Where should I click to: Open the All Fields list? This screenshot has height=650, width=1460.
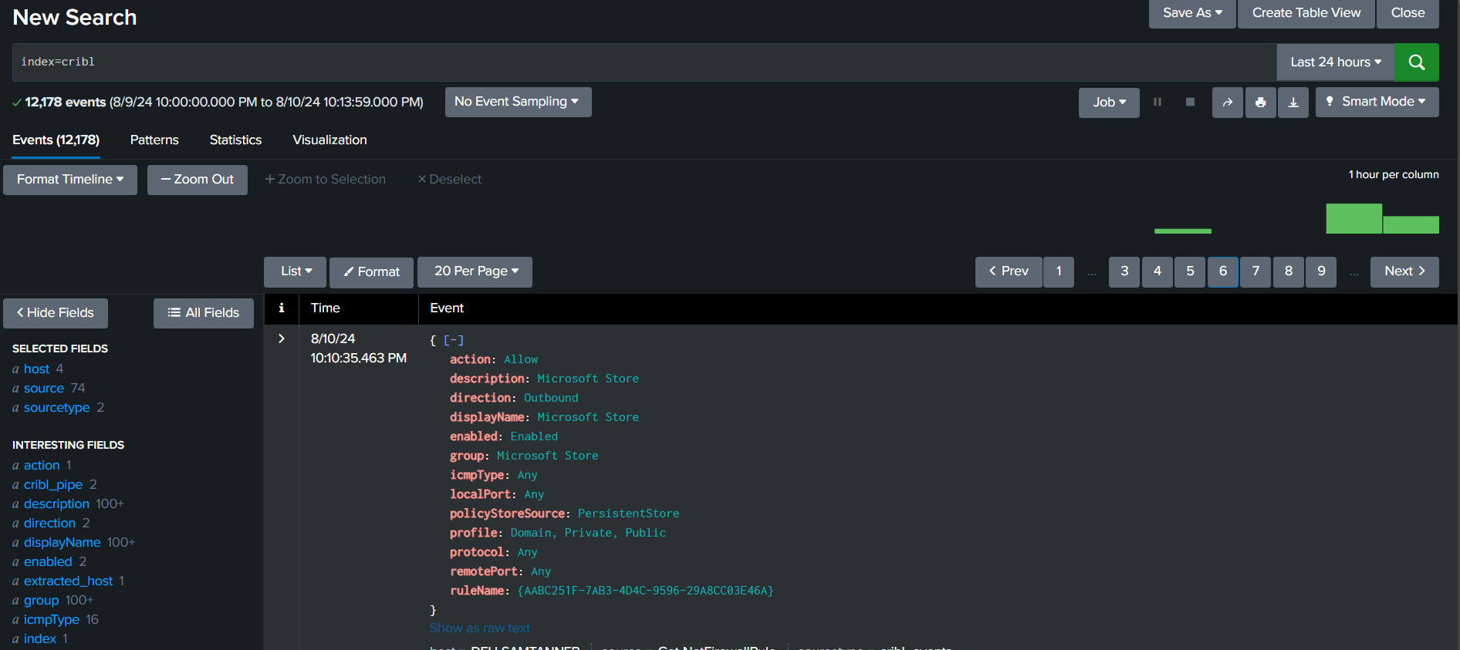204,313
